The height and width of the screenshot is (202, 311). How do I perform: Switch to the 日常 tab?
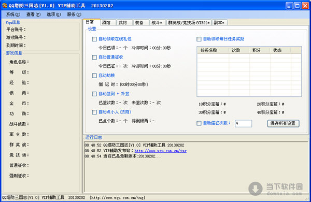pos(92,22)
